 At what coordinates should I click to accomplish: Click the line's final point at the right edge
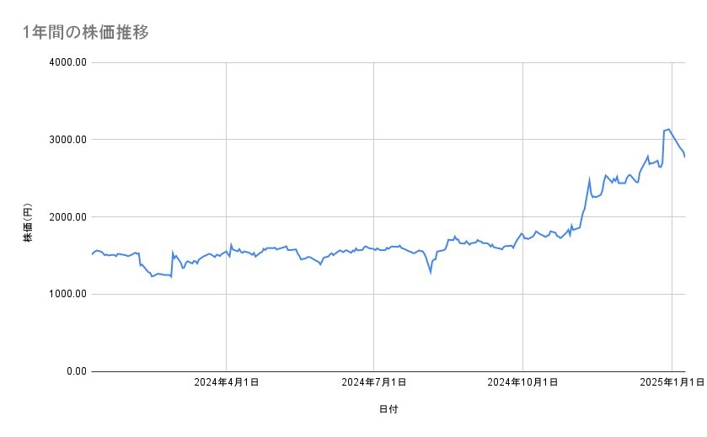tap(685, 157)
